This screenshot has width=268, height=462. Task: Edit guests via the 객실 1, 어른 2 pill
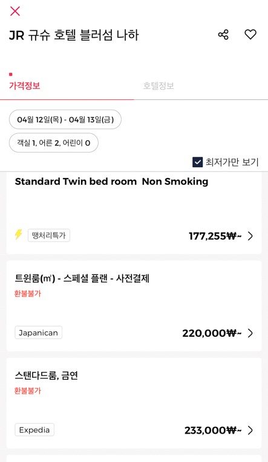(54, 143)
